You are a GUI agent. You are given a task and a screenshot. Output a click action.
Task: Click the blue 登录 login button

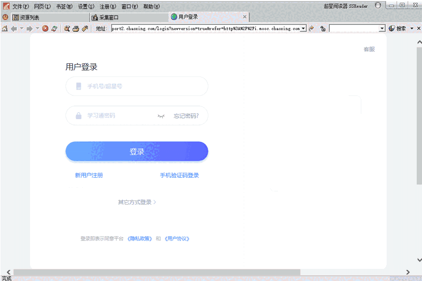[x=137, y=151]
